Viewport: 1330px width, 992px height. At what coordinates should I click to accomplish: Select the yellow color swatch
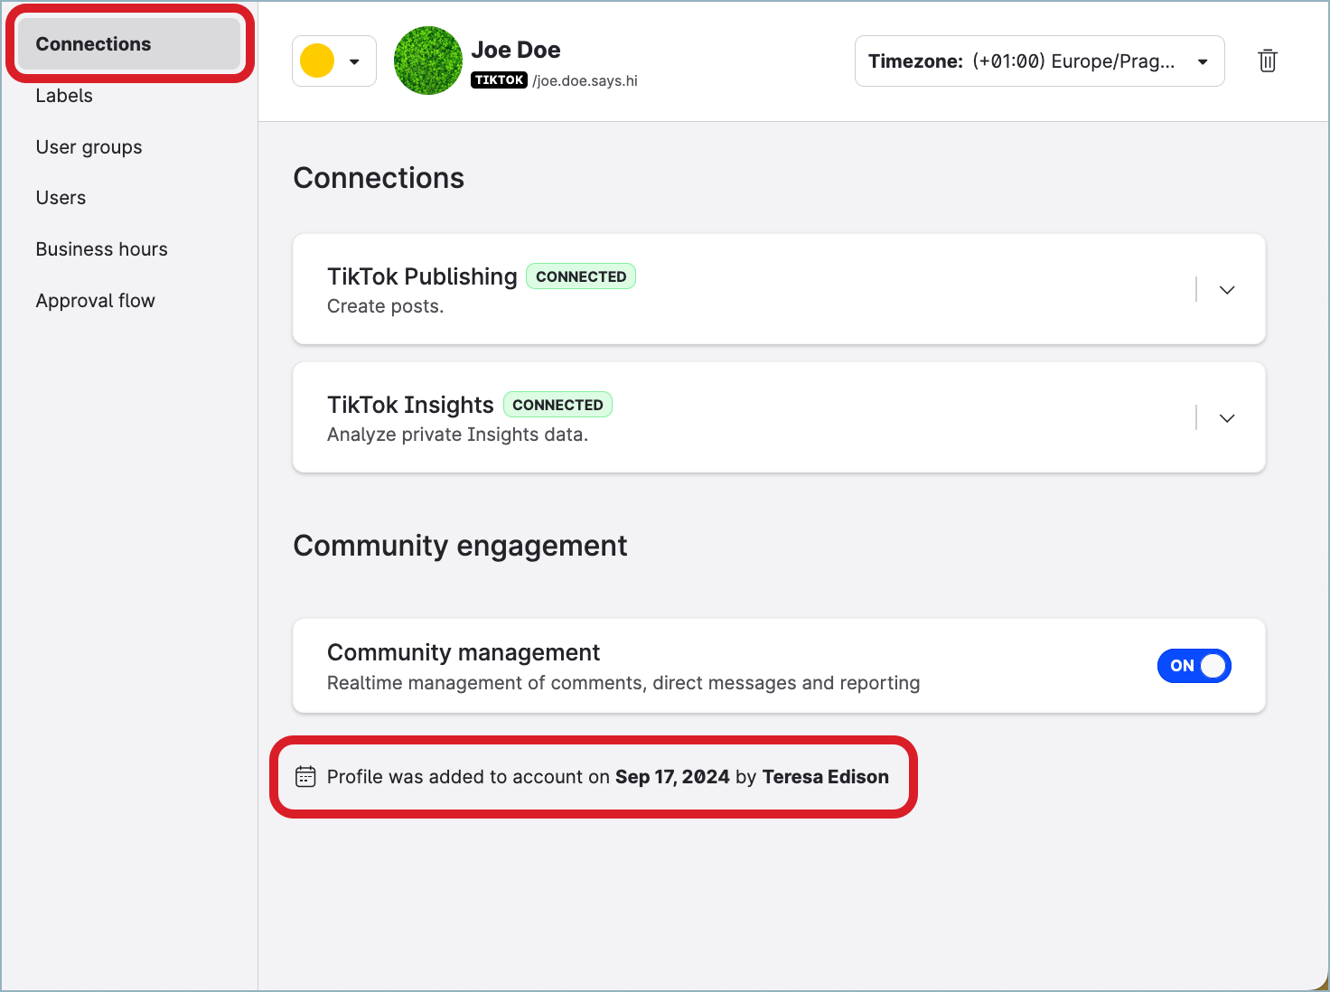point(317,61)
